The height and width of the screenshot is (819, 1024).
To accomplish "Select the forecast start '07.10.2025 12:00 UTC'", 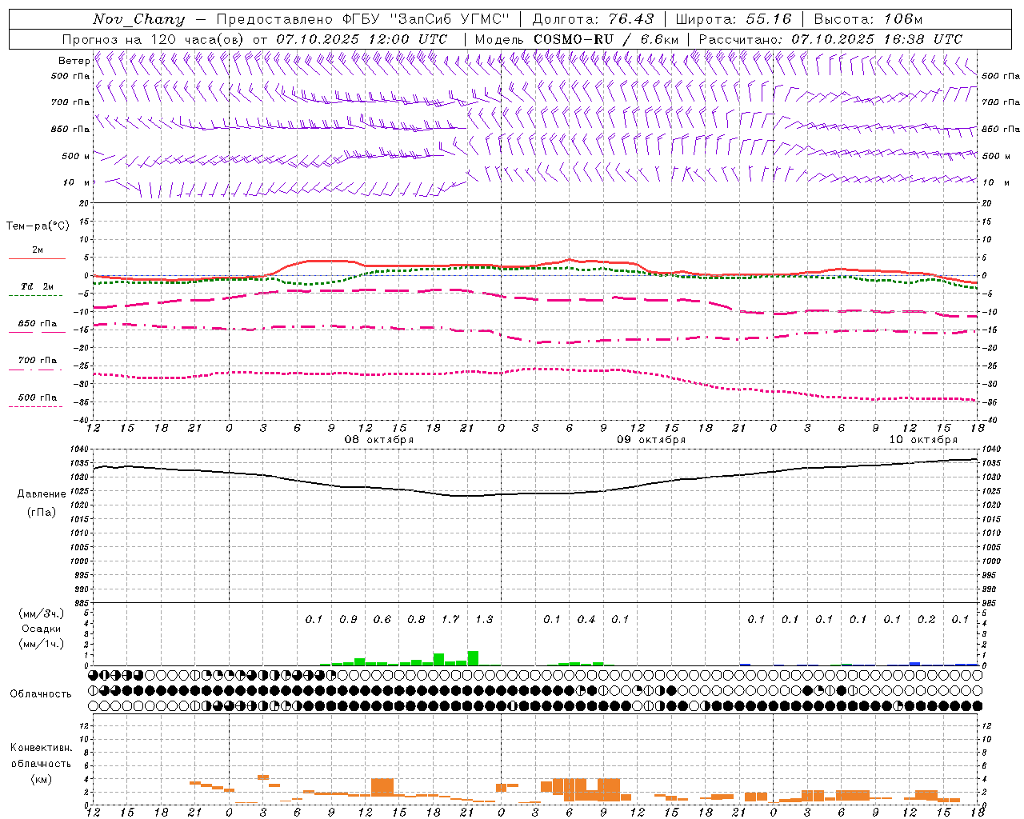I will tap(362, 39).
